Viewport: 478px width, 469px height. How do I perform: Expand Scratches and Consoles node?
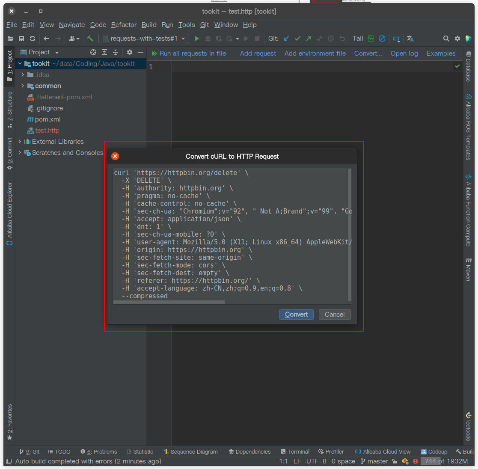(20, 153)
